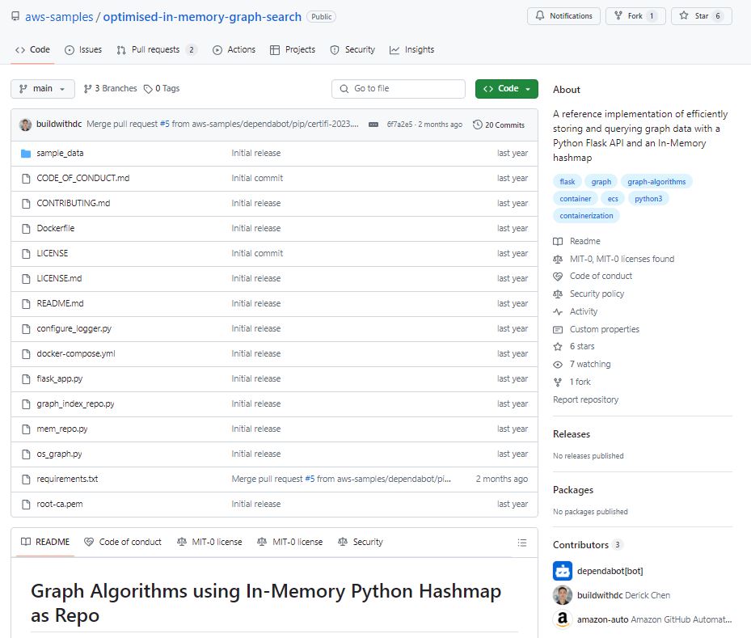Open the Contributors heading link
The image size is (751, 638).
(587, 545)
